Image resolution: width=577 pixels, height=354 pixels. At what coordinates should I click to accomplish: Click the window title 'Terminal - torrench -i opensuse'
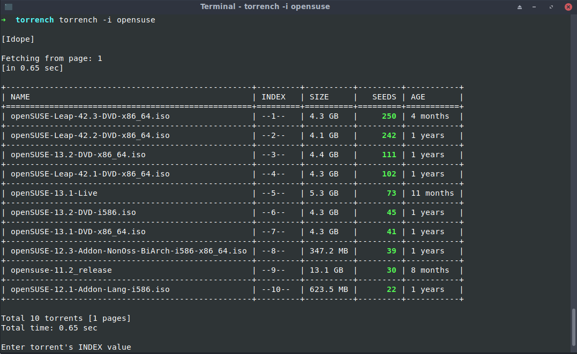(x=265, y=6)
